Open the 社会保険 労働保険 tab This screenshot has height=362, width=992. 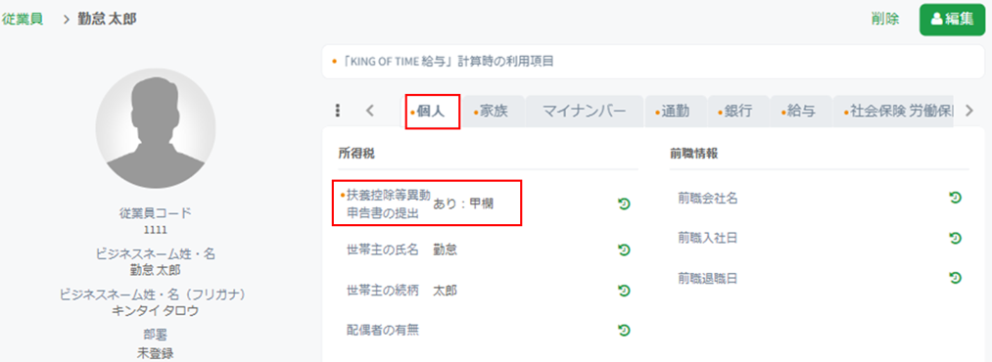893,112
